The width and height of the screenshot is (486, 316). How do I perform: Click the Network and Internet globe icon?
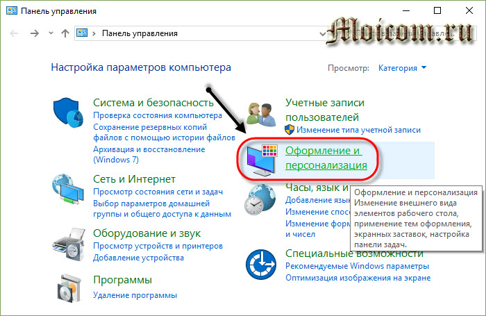69,190
